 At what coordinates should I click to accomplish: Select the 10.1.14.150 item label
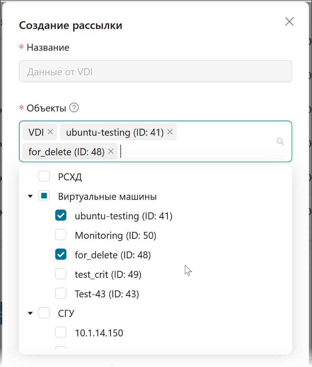99,333
